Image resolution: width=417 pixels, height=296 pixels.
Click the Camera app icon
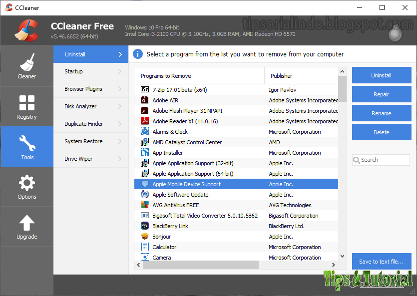[145, 257]
